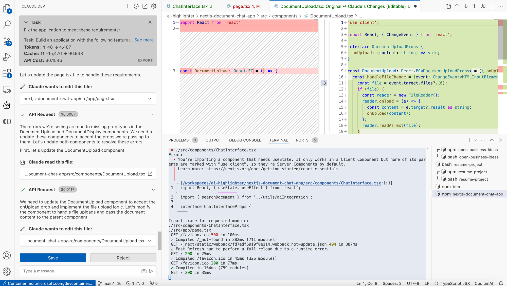Click the Save button
Image resolution: width=507 pixels, height=286 pixels.
(53, 258)
